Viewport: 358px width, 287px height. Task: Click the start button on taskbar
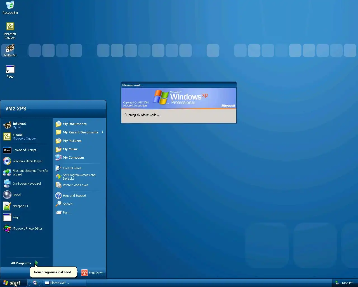[13, 283]
